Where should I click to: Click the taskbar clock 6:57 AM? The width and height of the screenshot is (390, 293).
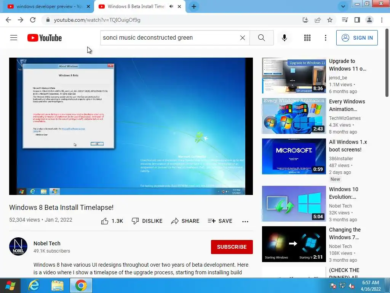click(x=371, y=286)
